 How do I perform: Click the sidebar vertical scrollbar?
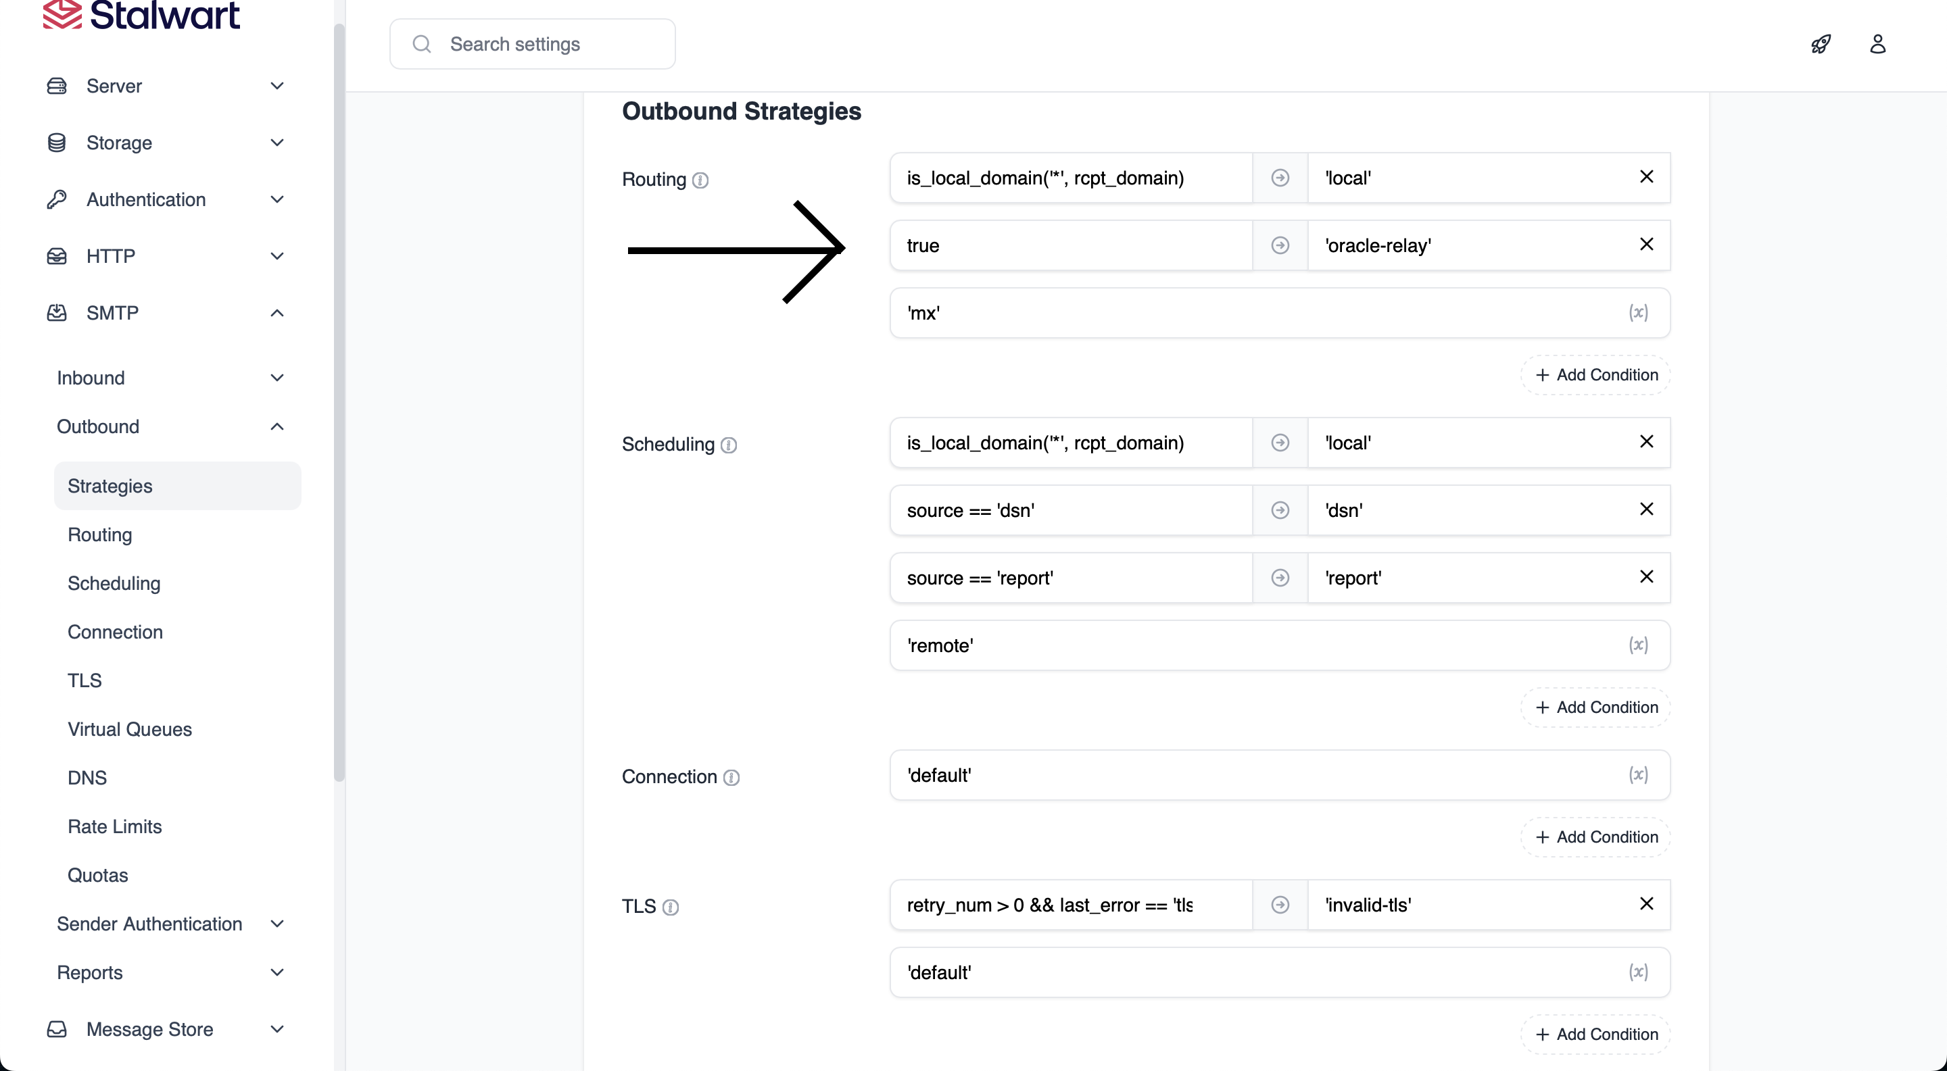339,400
